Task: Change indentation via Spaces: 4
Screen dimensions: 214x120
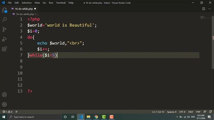Action: point(172,112)
